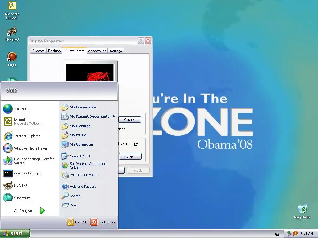318x238 pixels.
Task: Open My Computer
Action: point(89,144)
